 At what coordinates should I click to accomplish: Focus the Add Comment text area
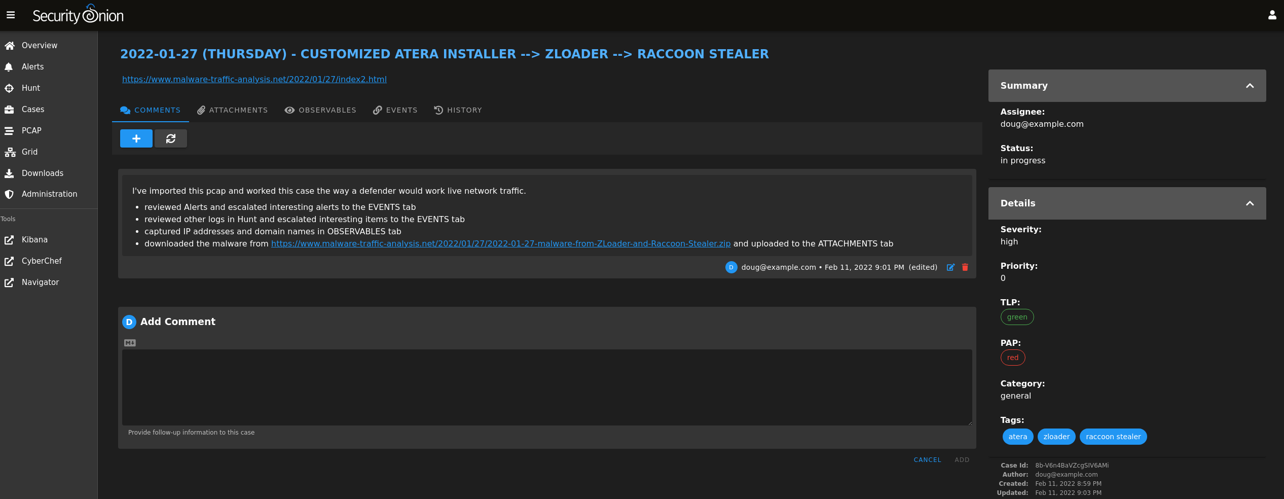point(547,387)
